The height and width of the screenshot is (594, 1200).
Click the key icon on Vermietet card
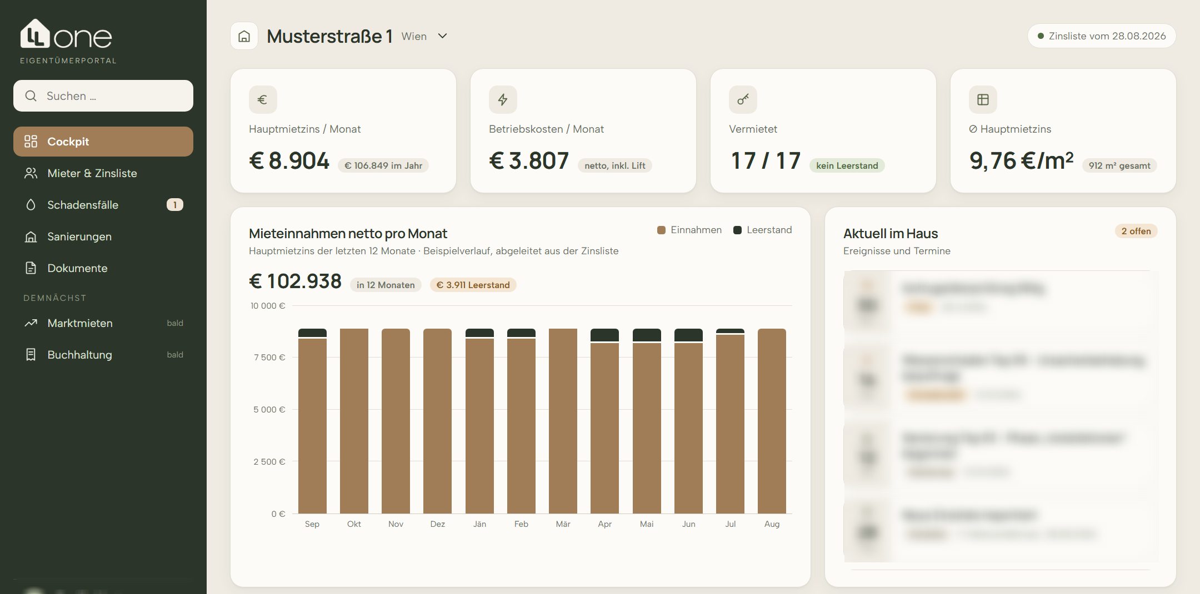(743, 99)
